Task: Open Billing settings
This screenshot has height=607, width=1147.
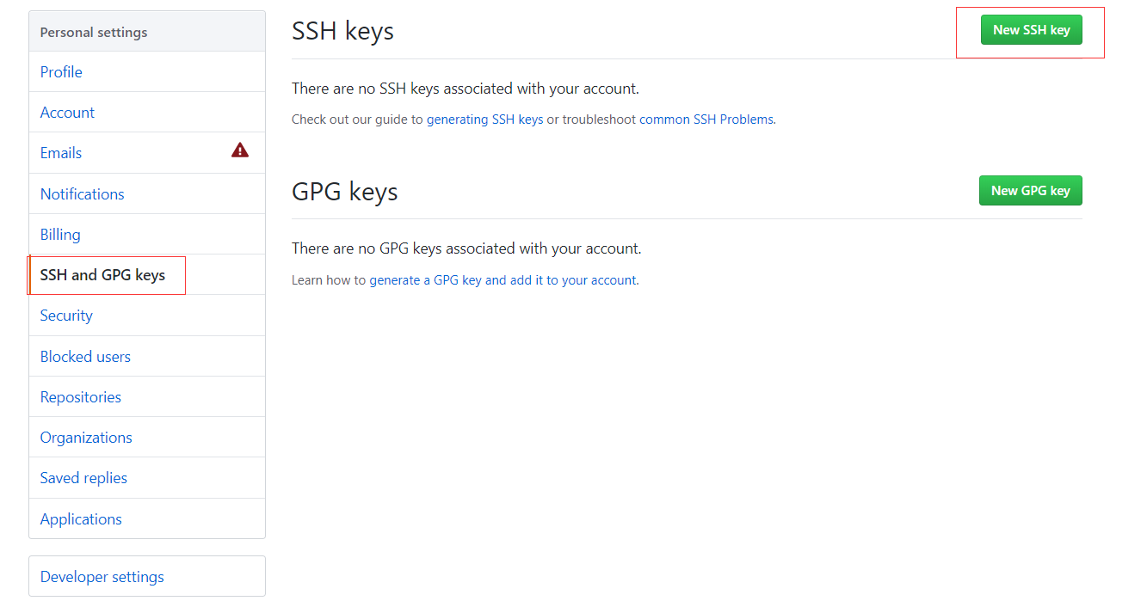Action: pyautogui.click(x=60, y=235)
